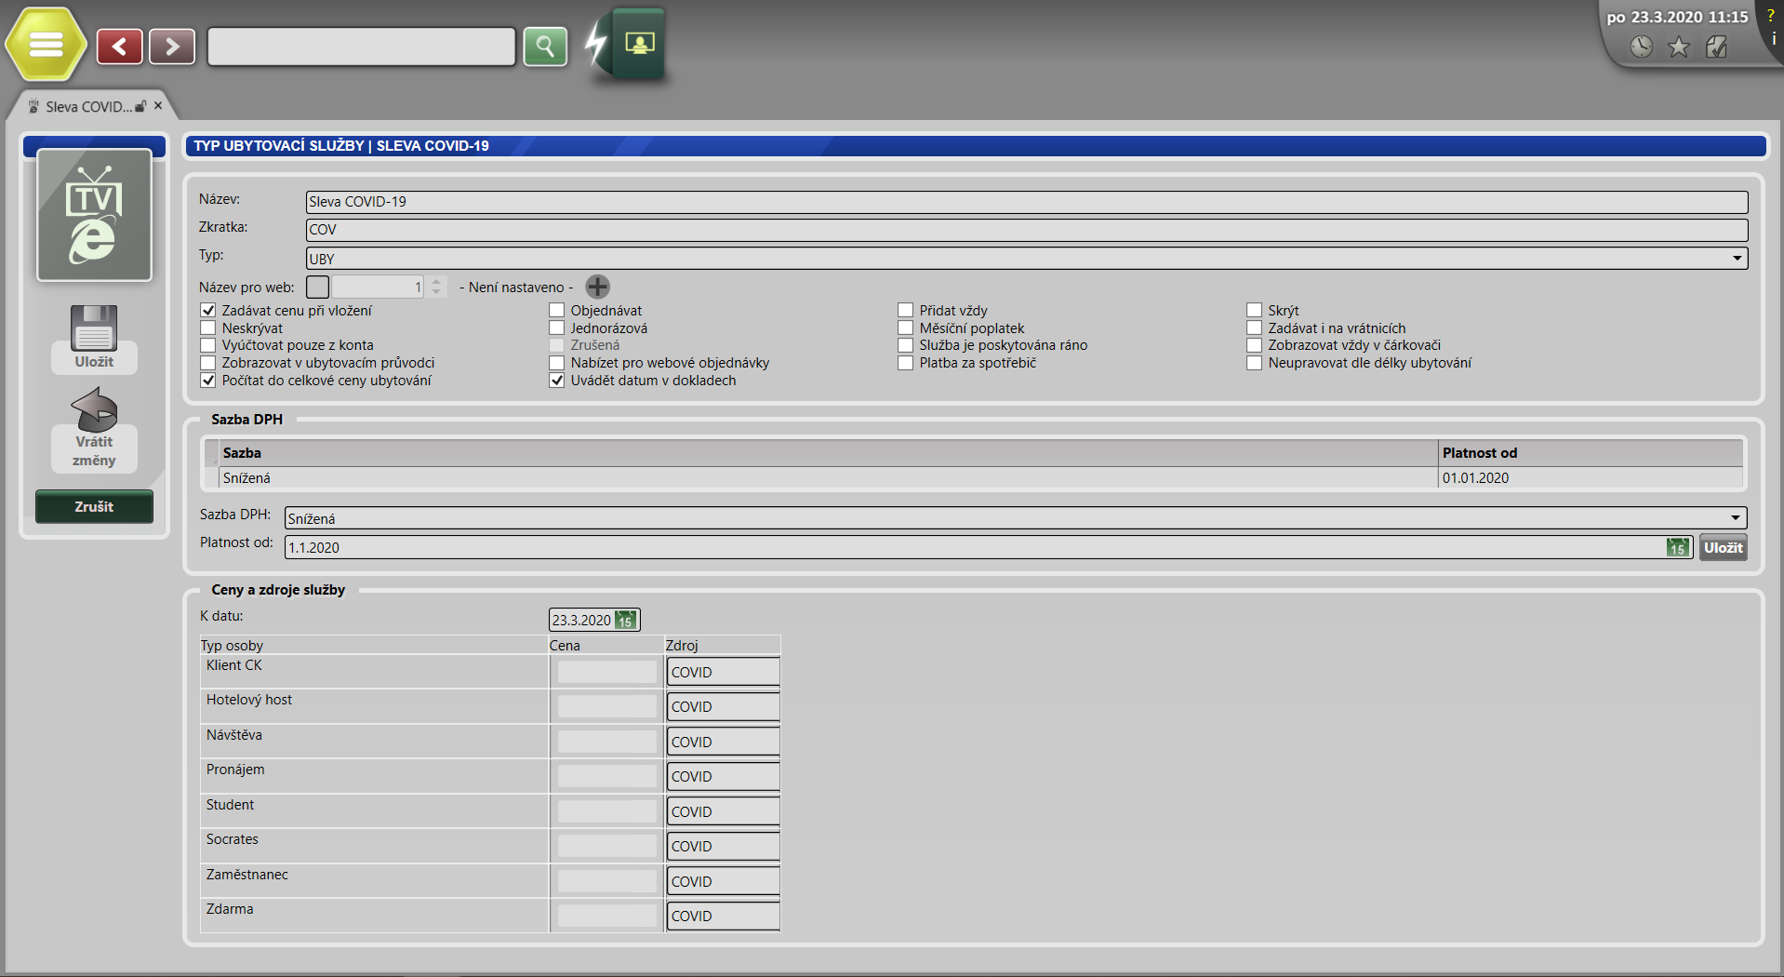Open the clock history icon
The image size is (1784, 977).
pos(1641,47)
